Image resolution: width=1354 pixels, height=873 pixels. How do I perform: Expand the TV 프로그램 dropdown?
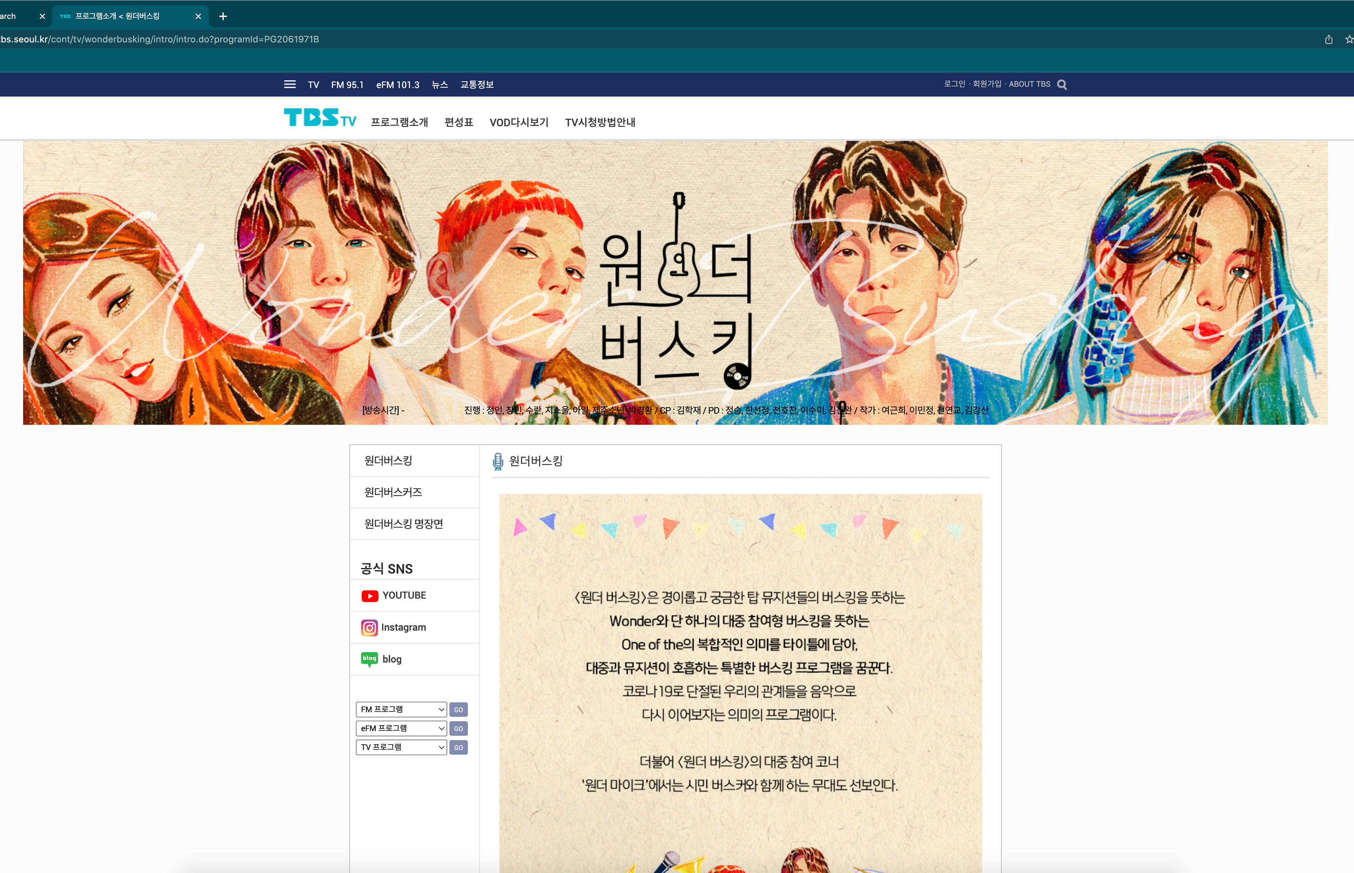pos(401,747)
